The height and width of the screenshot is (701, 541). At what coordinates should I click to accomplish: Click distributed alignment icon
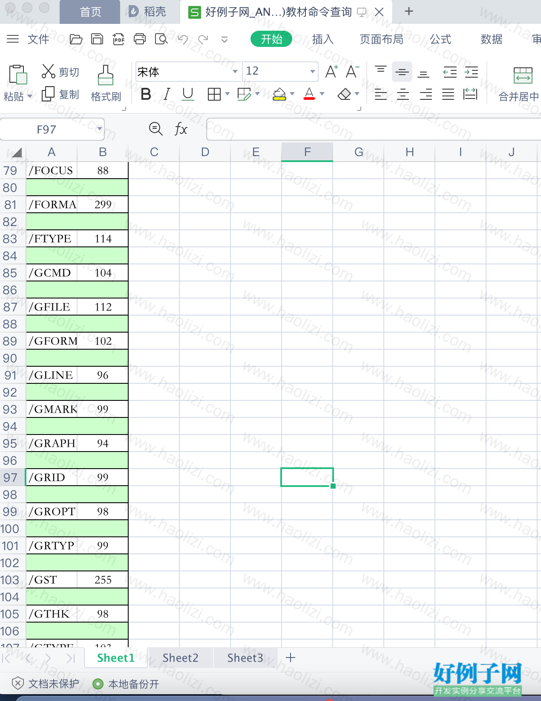[x=470, y=94]
